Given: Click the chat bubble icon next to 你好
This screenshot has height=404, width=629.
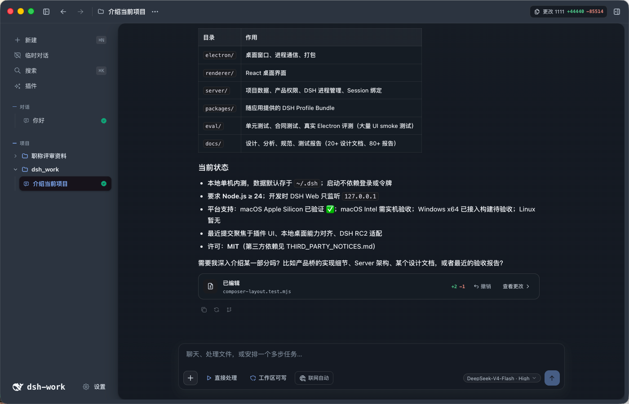Looking at the screenshot, I should pos(26,121).
